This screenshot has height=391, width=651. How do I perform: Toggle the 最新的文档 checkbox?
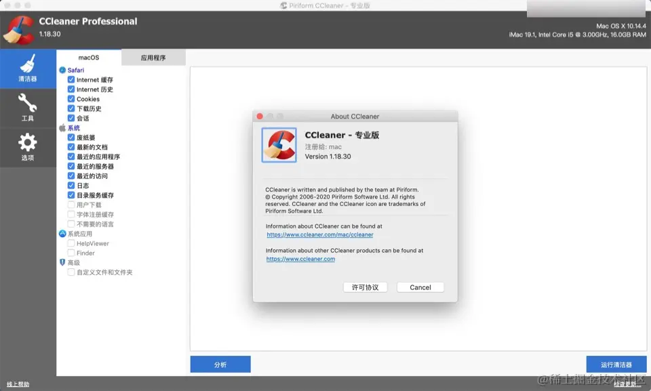pos(71,147)
